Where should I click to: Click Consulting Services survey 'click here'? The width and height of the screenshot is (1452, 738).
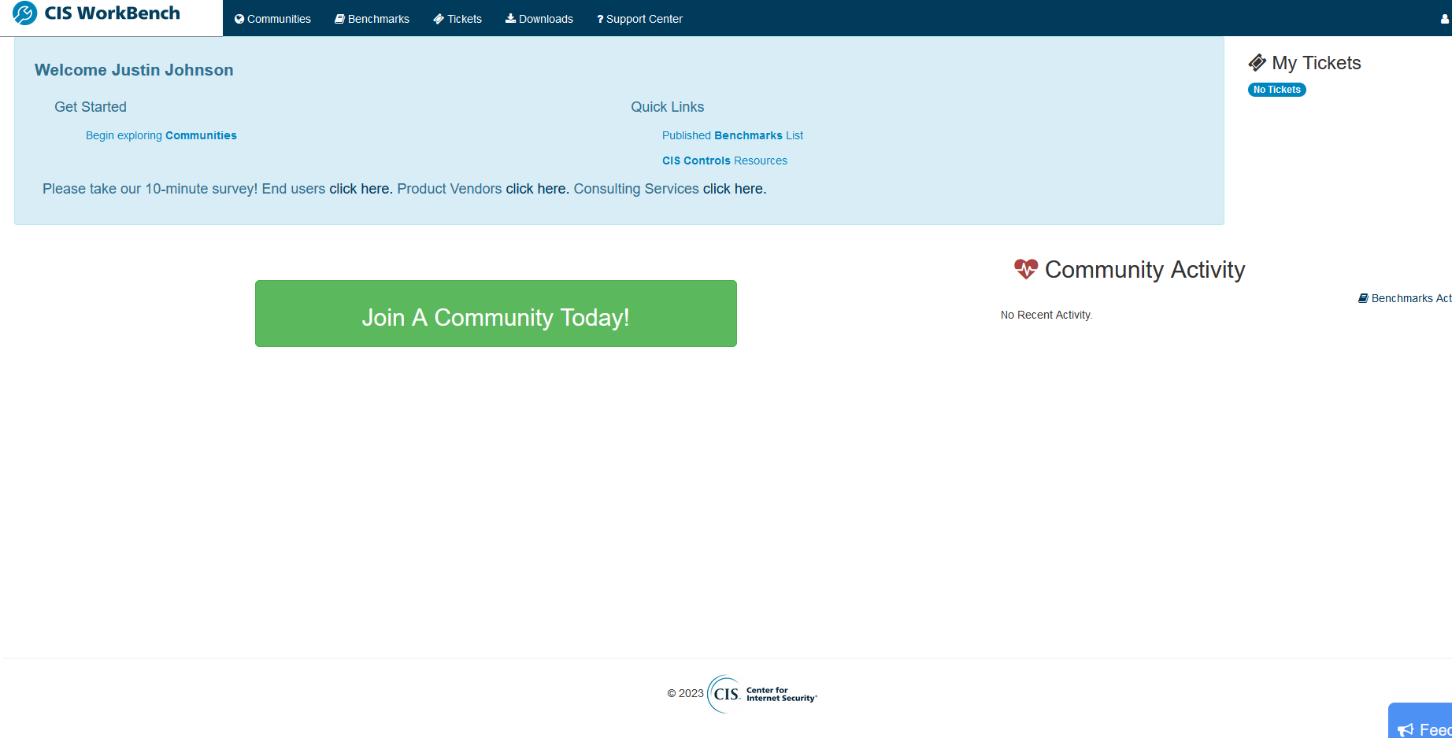pyautogui.click(x=733, y=189)
